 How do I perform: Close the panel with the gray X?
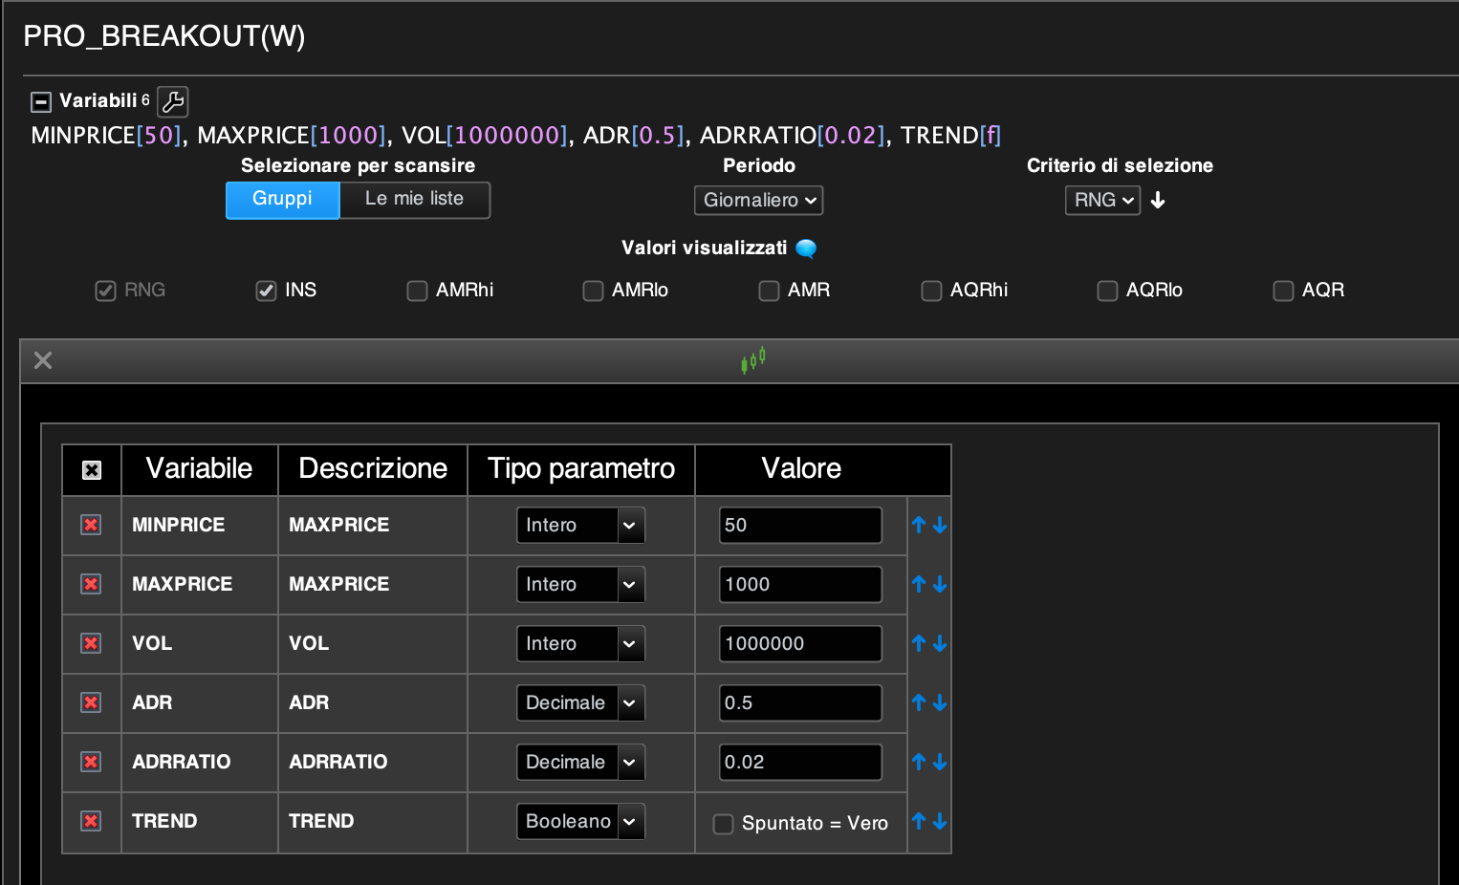43,360
